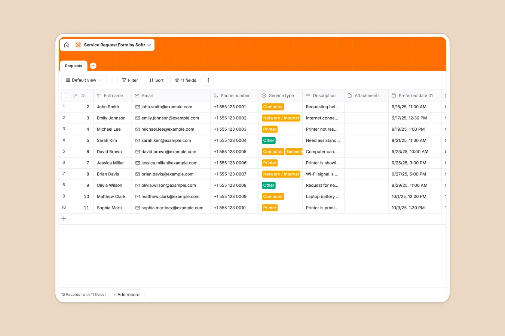Expand the Service Request Form by Softr dropdown

click(149, 45)
